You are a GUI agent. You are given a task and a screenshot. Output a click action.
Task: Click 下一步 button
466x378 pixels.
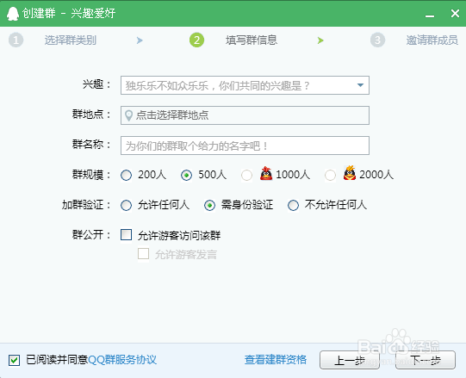pos(426,360)
